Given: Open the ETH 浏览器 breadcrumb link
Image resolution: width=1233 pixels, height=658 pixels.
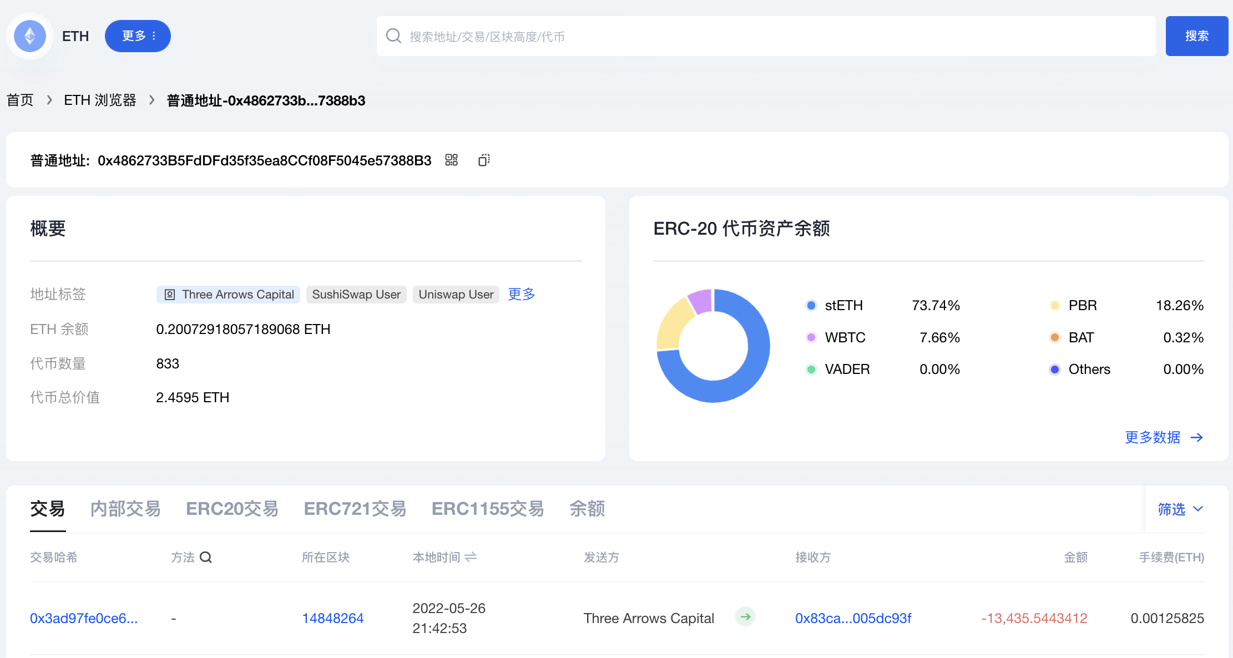Looking at the screenshot, I should coord(100,100).
